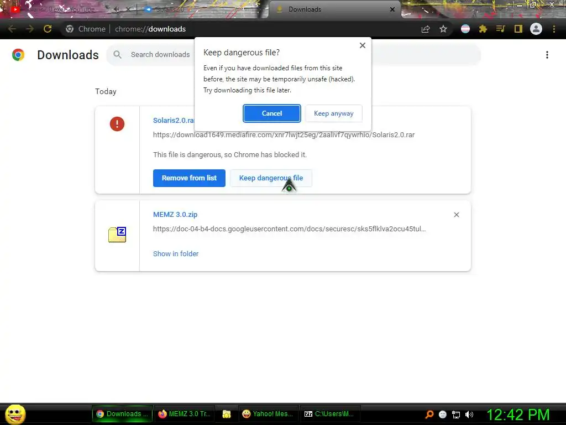This screenshot has width=566, height=425.
Task: Bookmark this page with the star icon
Action: [x=443, y=29]
